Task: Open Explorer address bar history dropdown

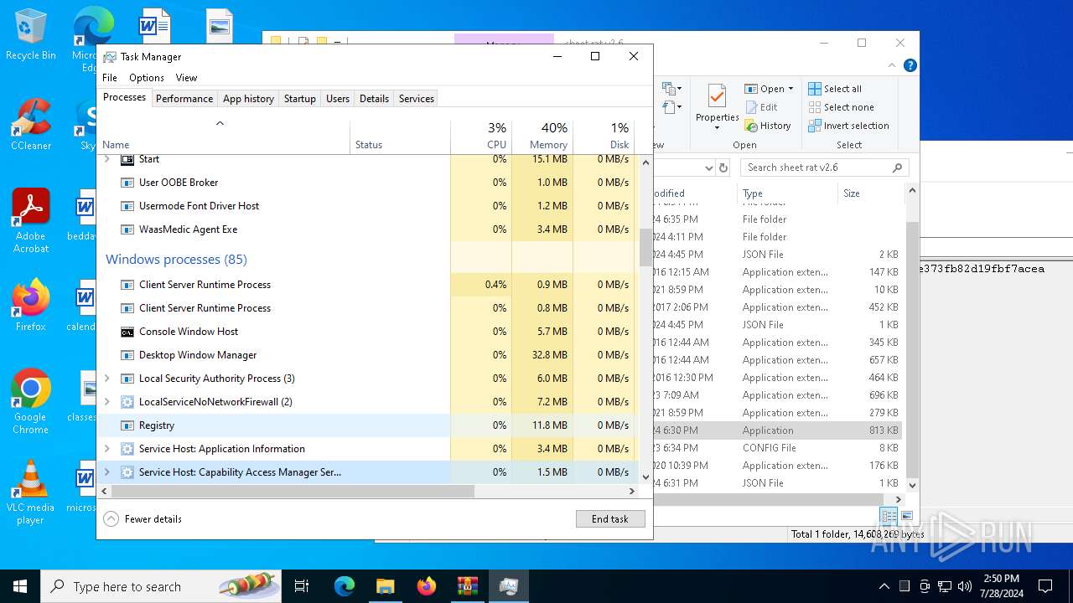Action: pos(708,167)
